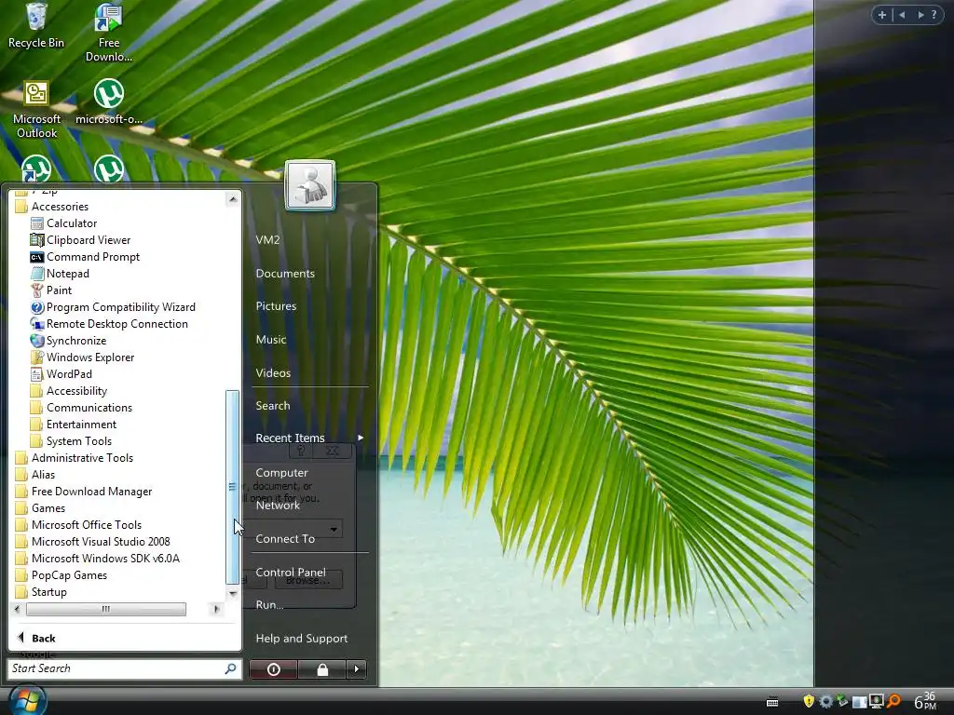Viewport: 954px width, 715px height.
Task: Open Help and Support
Action: (301, 639)
